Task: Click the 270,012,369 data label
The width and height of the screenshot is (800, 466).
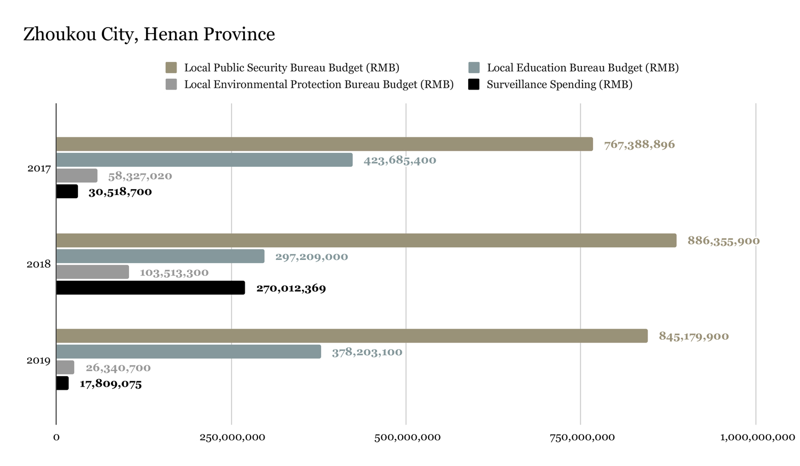Action: 291,289
